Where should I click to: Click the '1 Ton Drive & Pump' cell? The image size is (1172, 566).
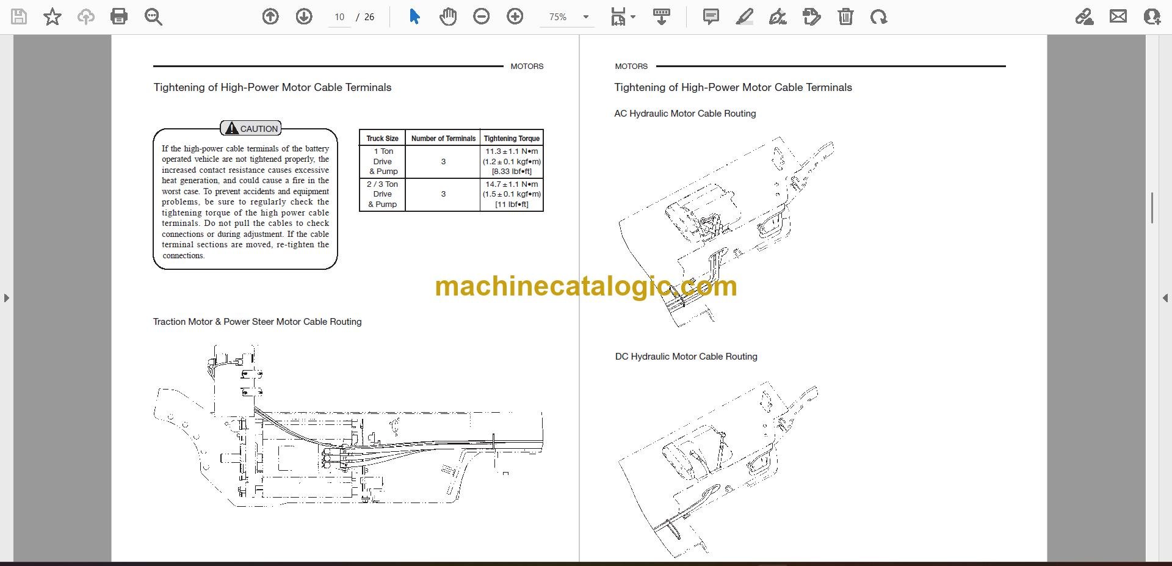coord(383,161)
